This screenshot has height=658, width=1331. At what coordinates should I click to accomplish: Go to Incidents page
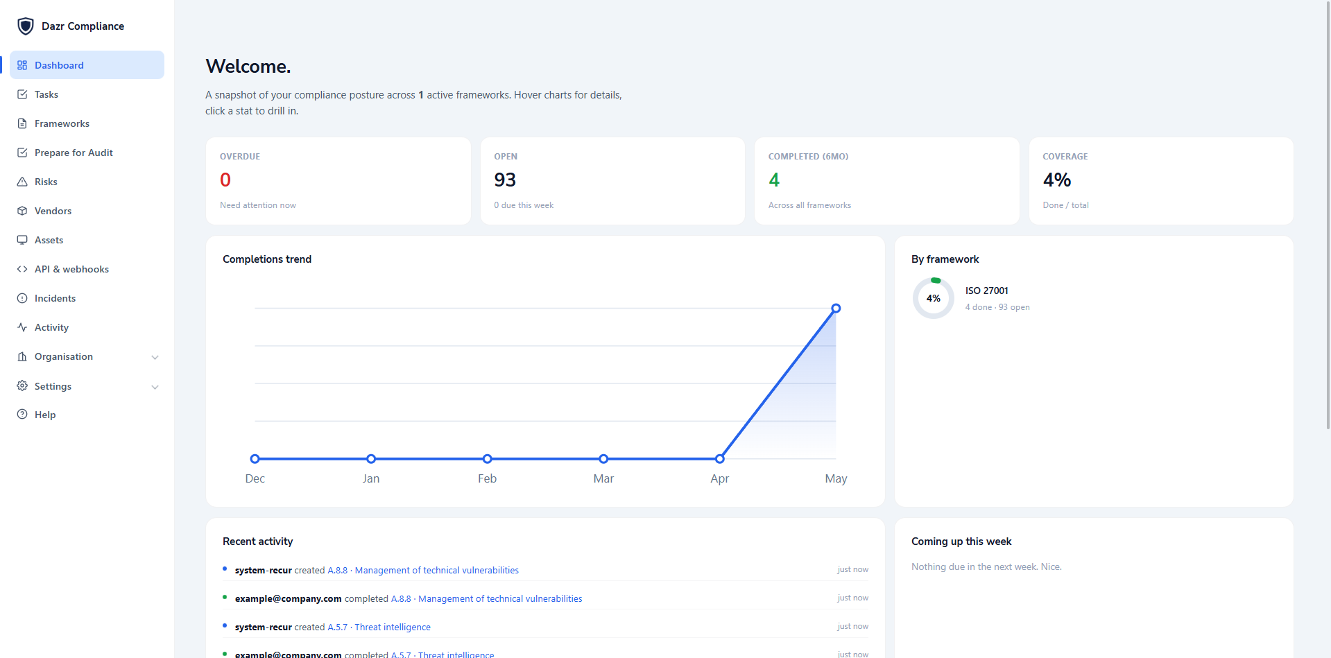87,298
